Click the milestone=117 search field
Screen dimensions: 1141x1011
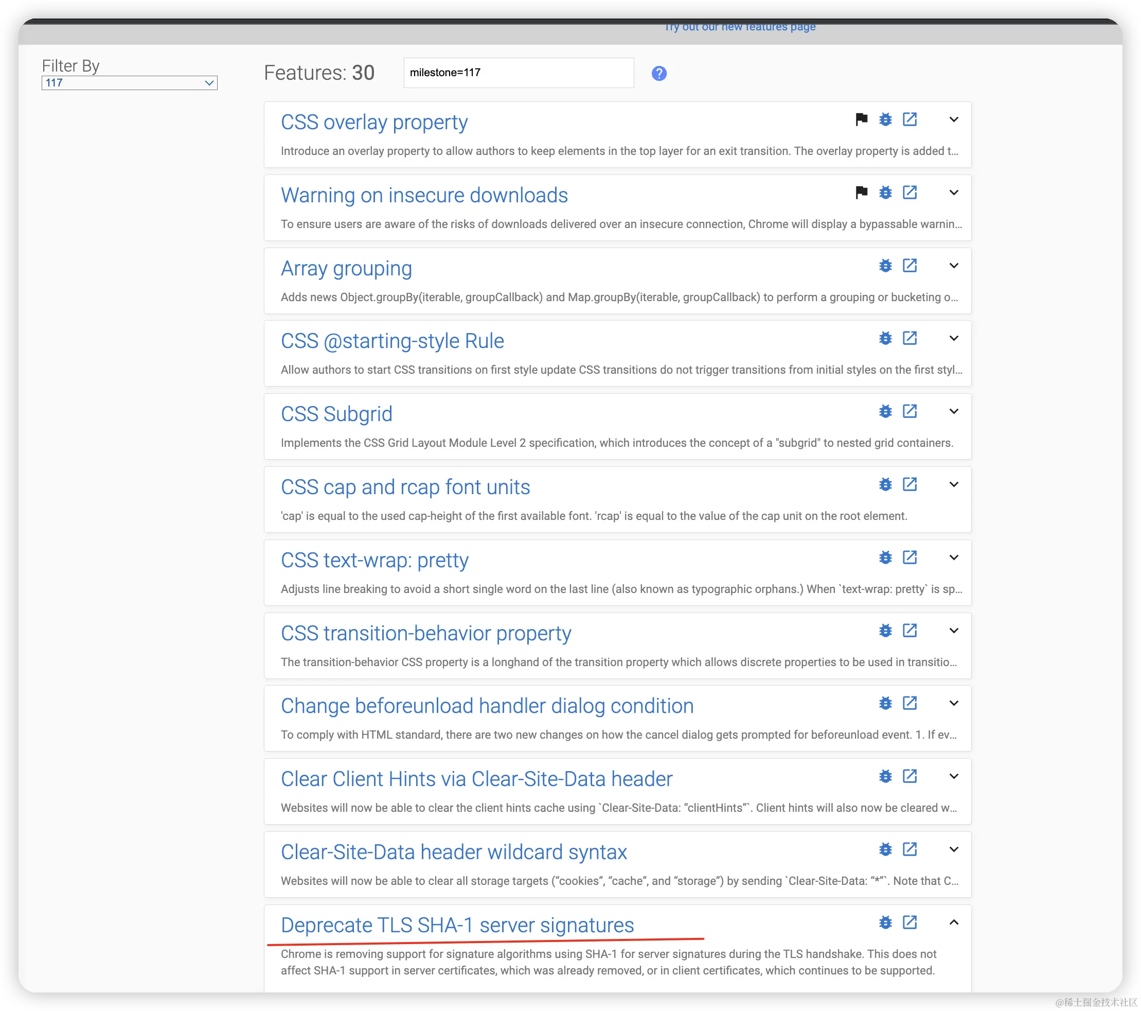pos(519,73)
